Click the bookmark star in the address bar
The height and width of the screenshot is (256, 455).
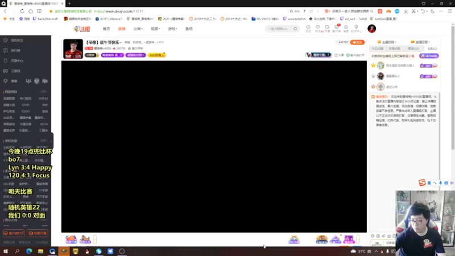pyautogui.click(x=51, y=11)
